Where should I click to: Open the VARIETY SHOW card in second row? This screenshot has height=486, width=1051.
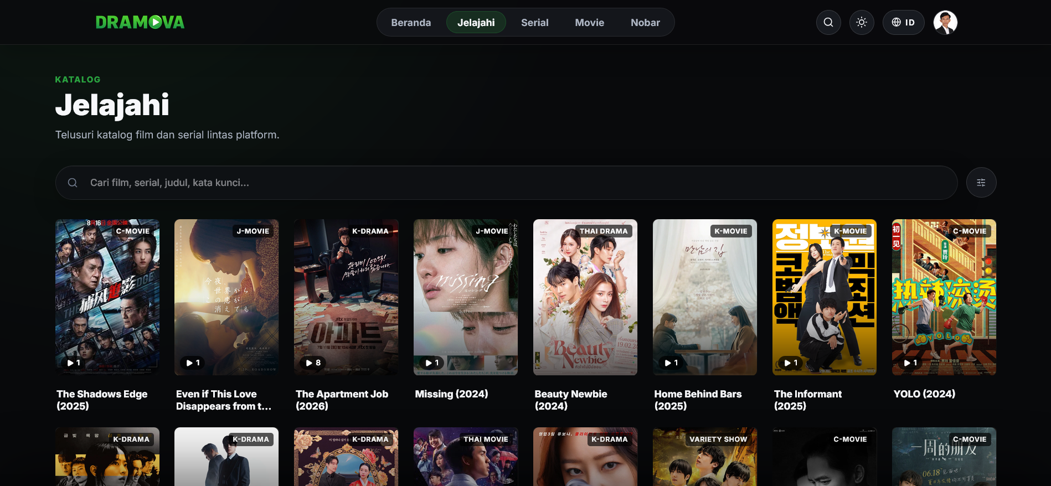coord(705,457)
